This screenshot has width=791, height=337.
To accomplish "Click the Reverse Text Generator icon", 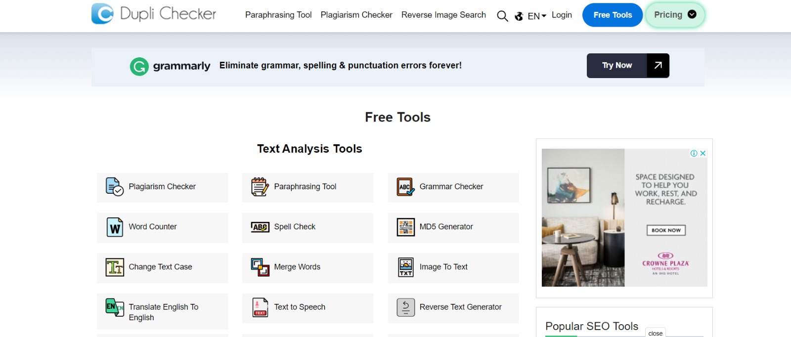I will point(406,307).
